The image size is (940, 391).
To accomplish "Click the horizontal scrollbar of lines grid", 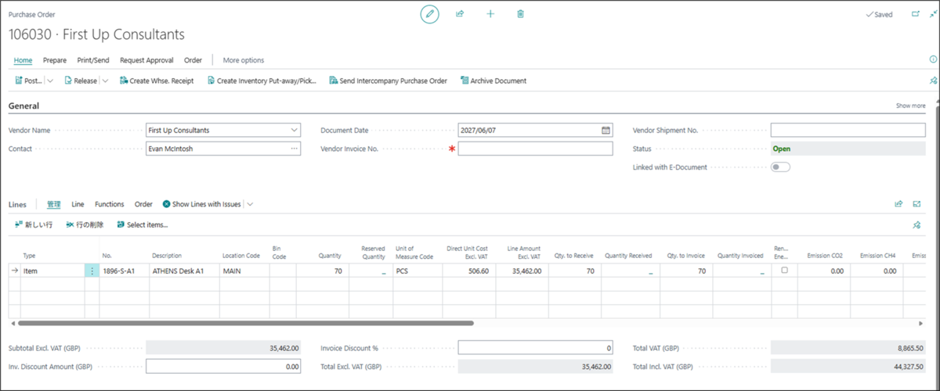I will click(x=245, y=322).
